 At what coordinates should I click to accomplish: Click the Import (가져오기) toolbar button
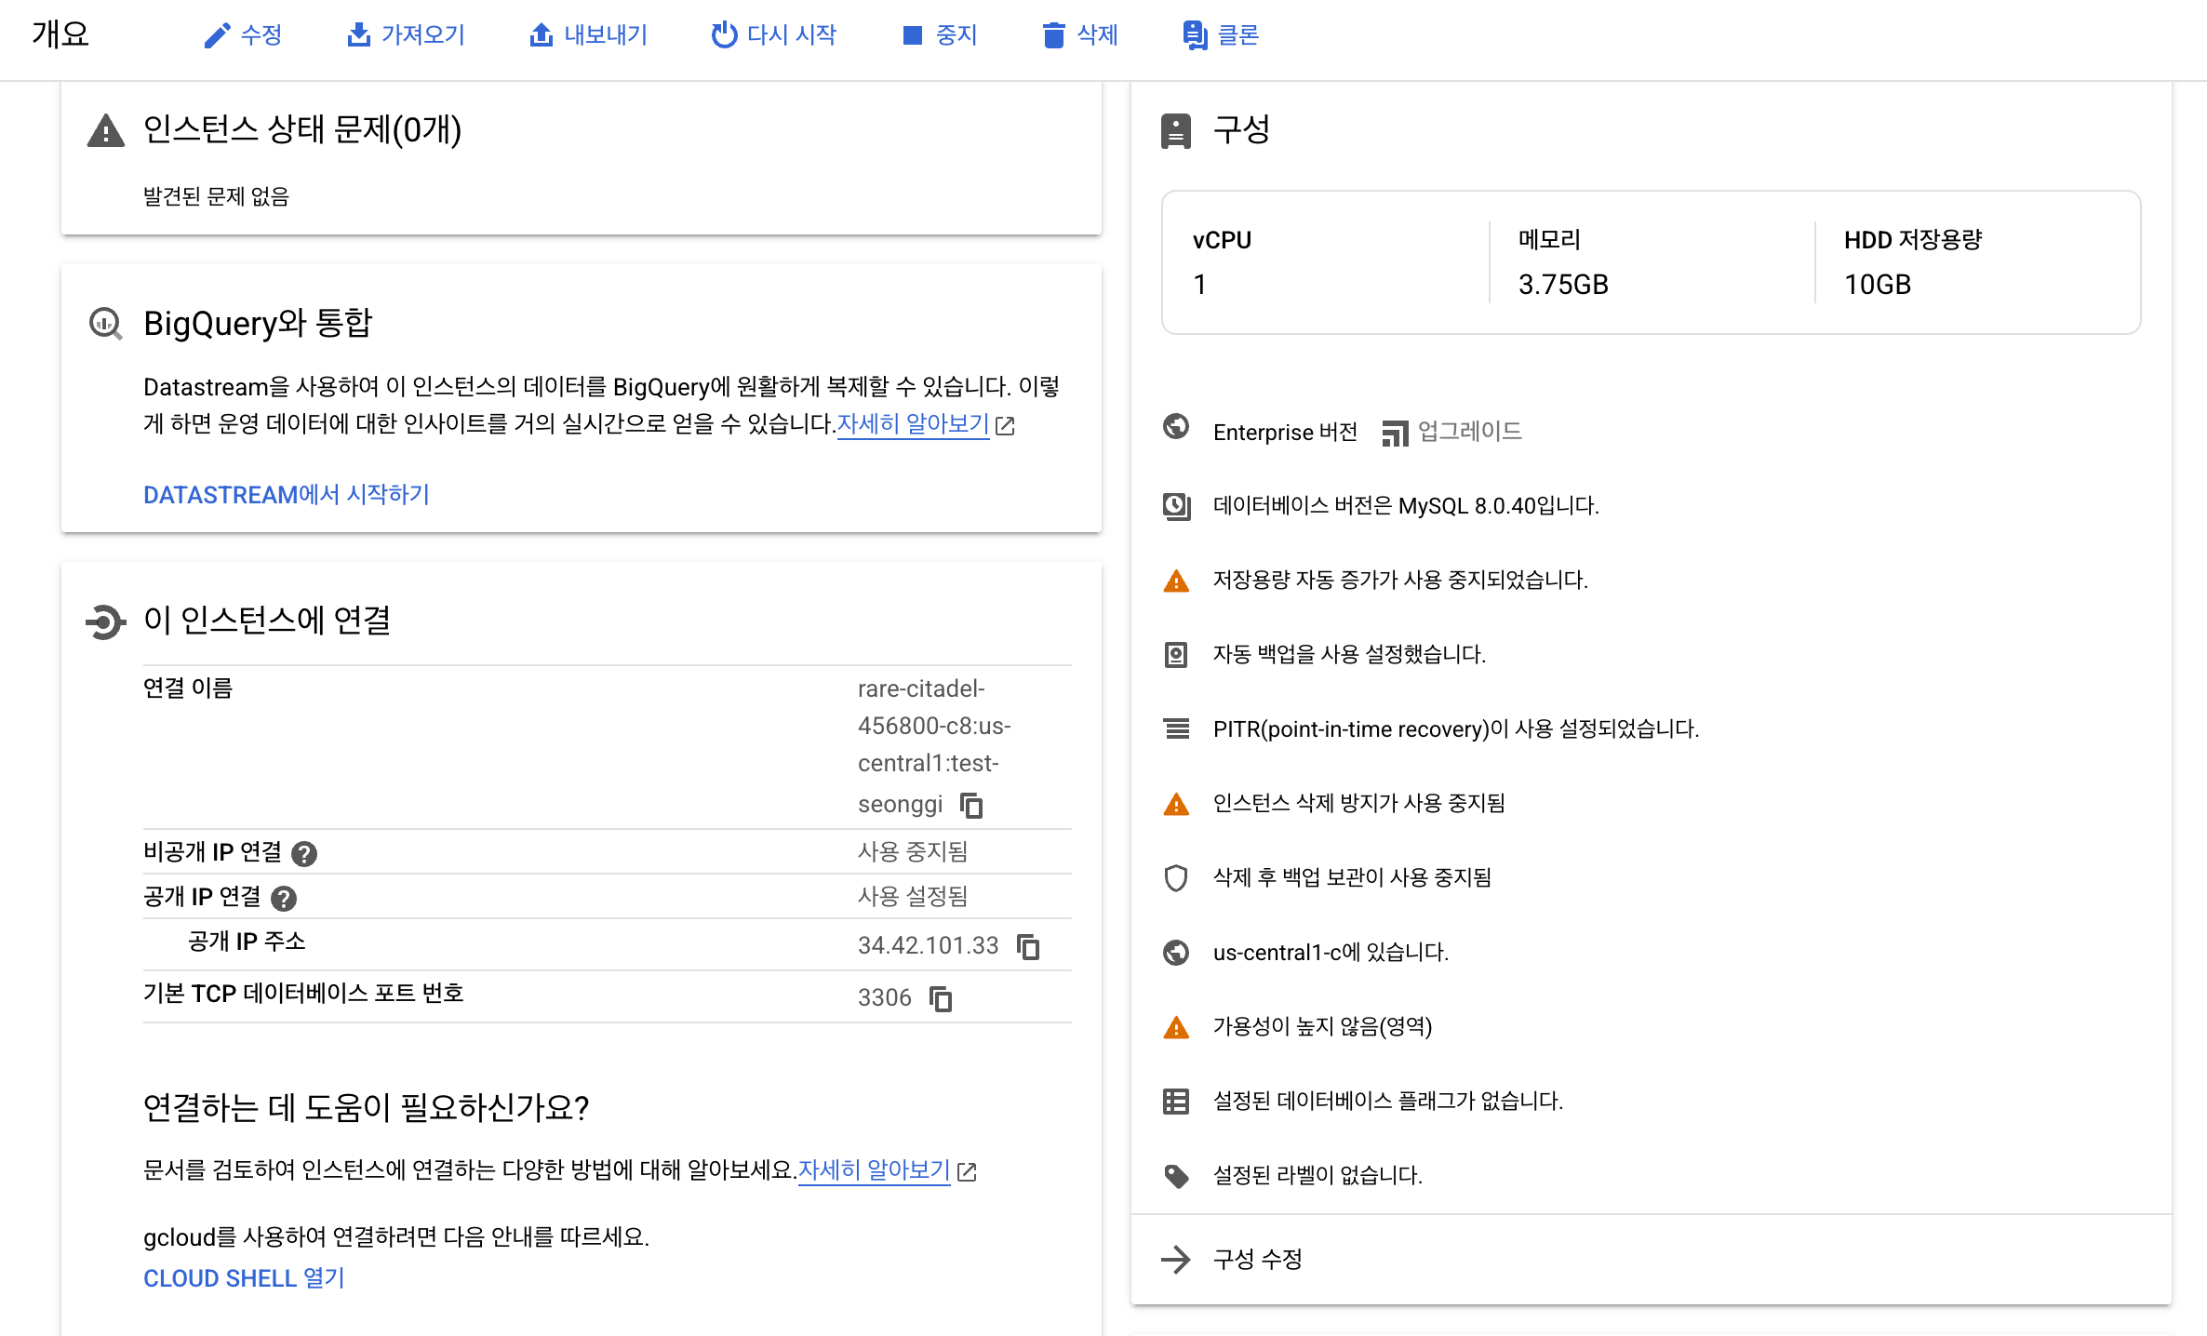pos(406,35)
